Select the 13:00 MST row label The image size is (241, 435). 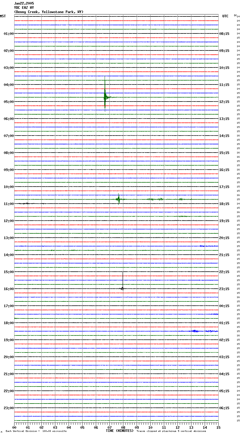9,238
